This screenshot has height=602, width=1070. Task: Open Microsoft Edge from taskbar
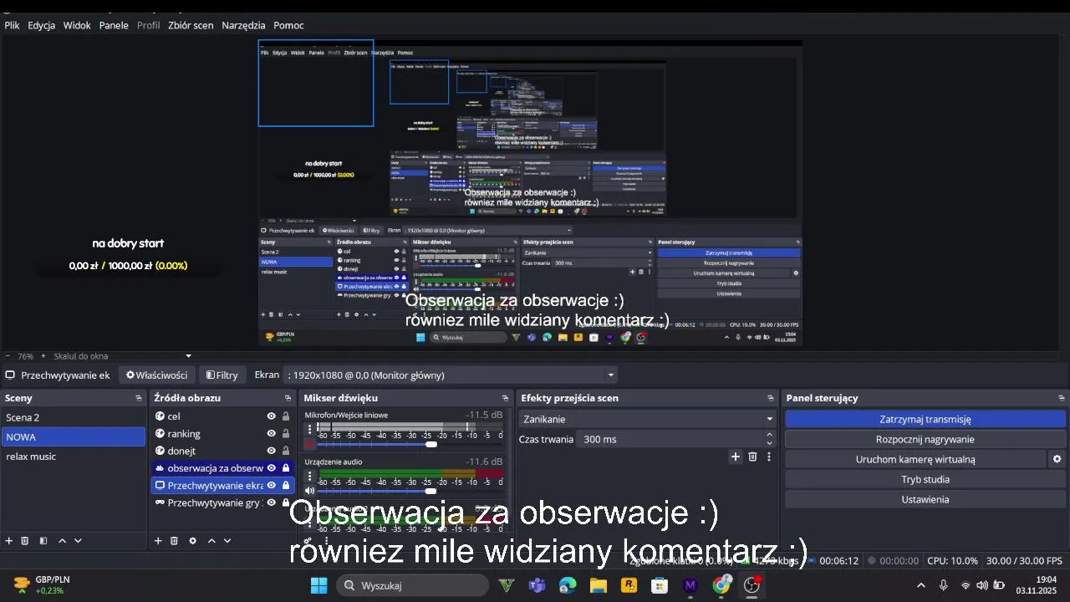568,585
